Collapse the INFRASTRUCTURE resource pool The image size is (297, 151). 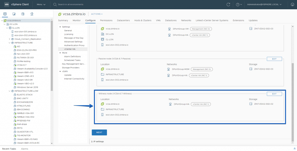click(x=10, y=43)
